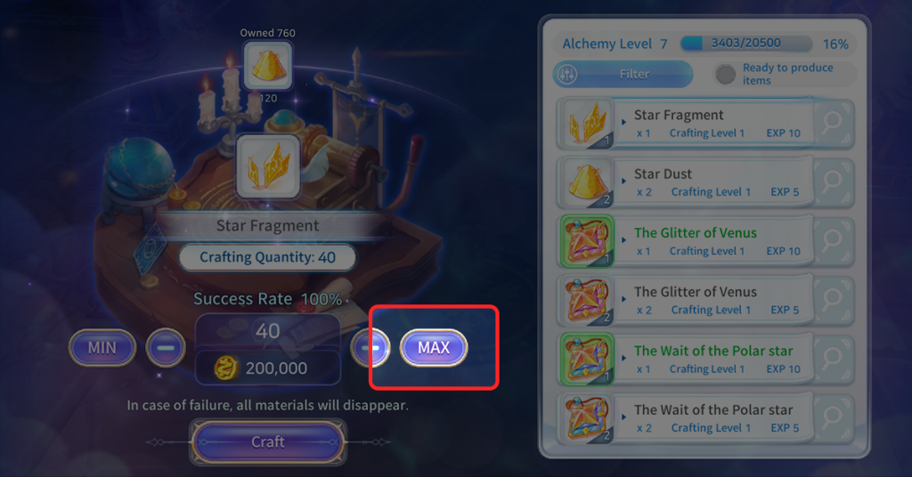Click the crafting quantity field showing 40

click(x=267, y=331)
